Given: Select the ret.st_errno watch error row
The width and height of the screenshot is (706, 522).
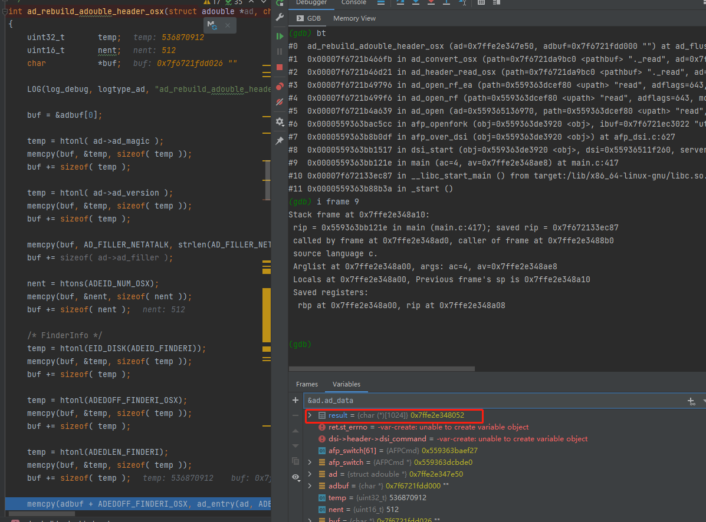Looking at the screenshot, I should coord(505,427).
